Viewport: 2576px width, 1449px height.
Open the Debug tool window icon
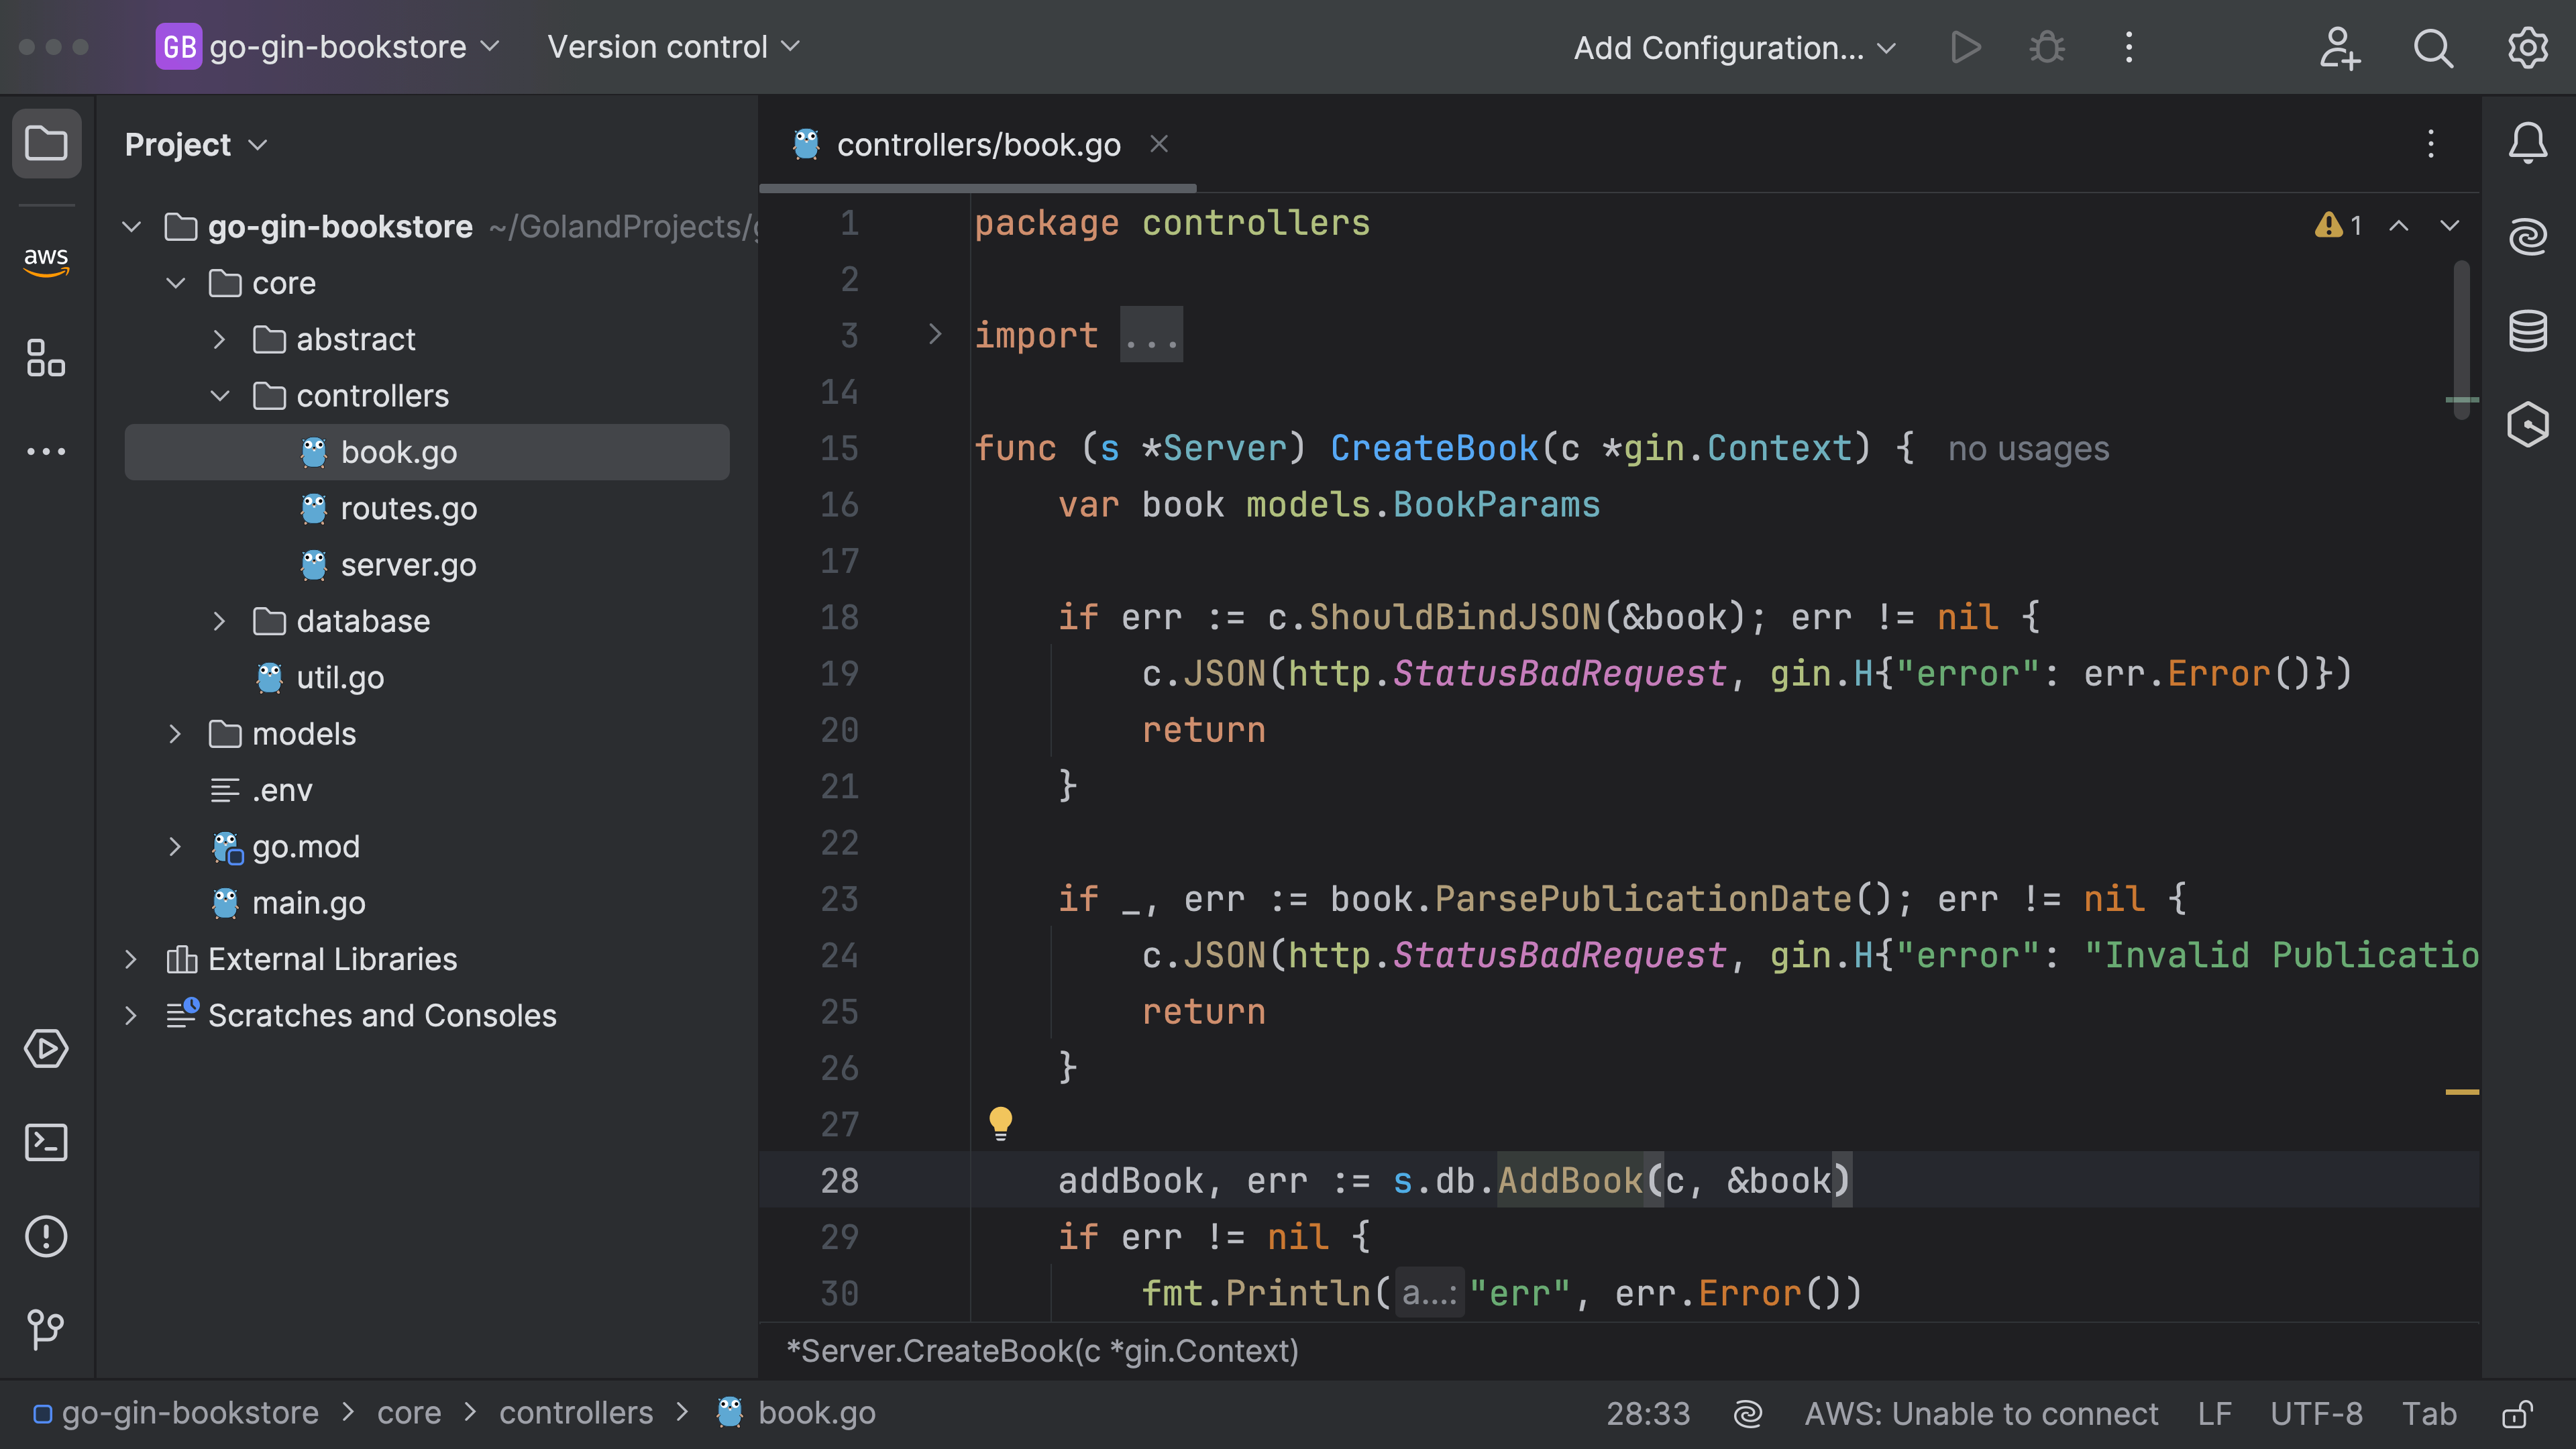(2047, 46)
